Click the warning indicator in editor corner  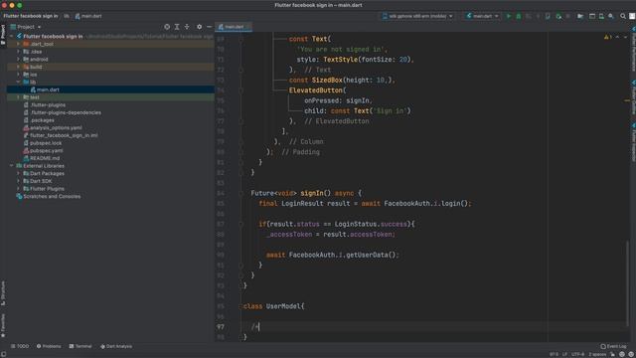click(x=608, y=37)
